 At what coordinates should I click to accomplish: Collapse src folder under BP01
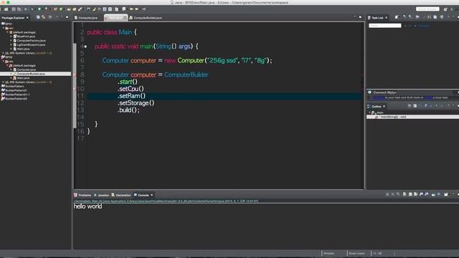(4, 28)
